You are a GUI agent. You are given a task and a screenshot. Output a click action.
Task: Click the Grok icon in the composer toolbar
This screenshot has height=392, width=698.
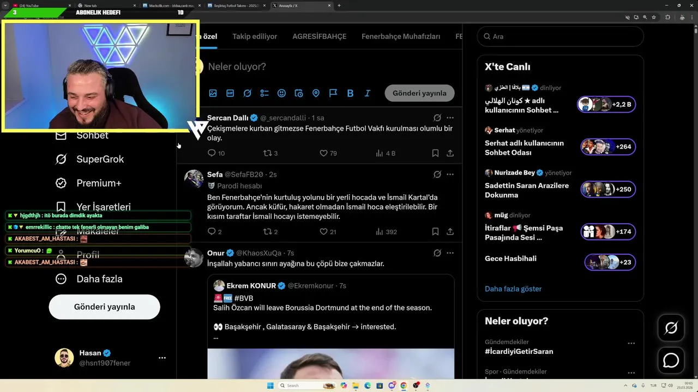pyautogui.click(x=247, y=93)
